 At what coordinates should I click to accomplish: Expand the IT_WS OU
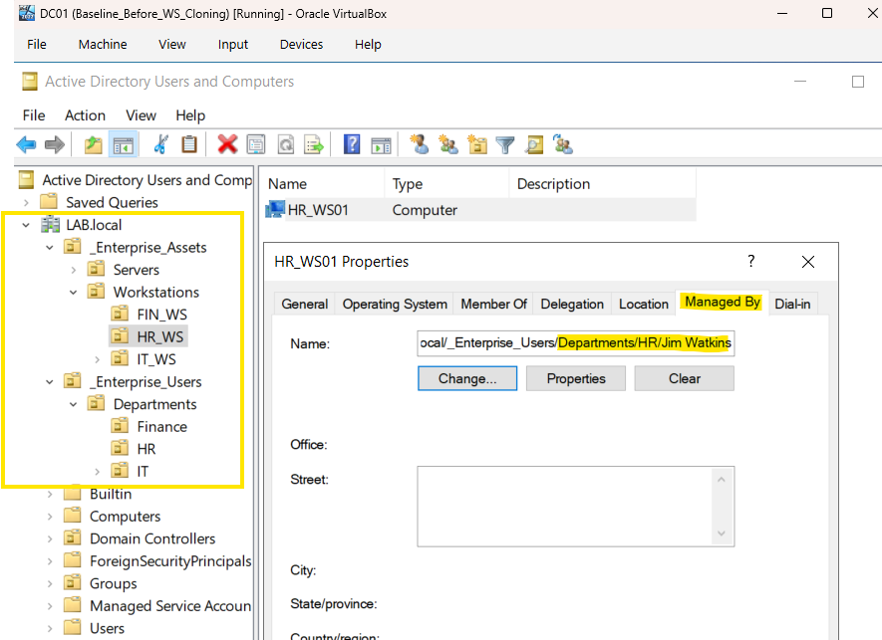[x=97, y=359]
